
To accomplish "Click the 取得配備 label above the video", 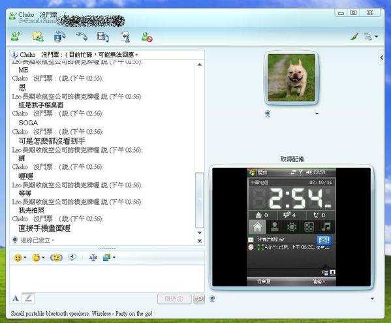I will (292, 159).
